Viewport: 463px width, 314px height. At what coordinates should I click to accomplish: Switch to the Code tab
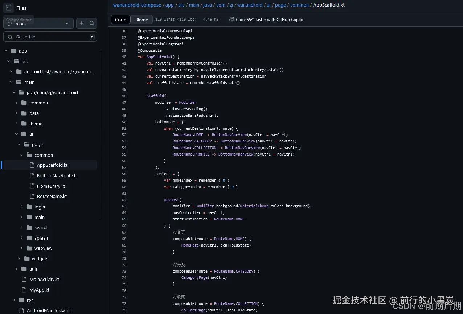[120, 20]
